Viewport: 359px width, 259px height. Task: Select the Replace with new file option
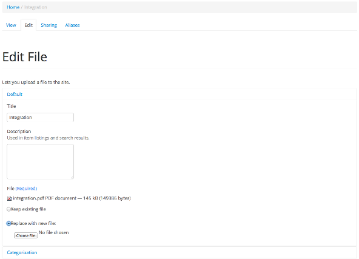(8, 223)
